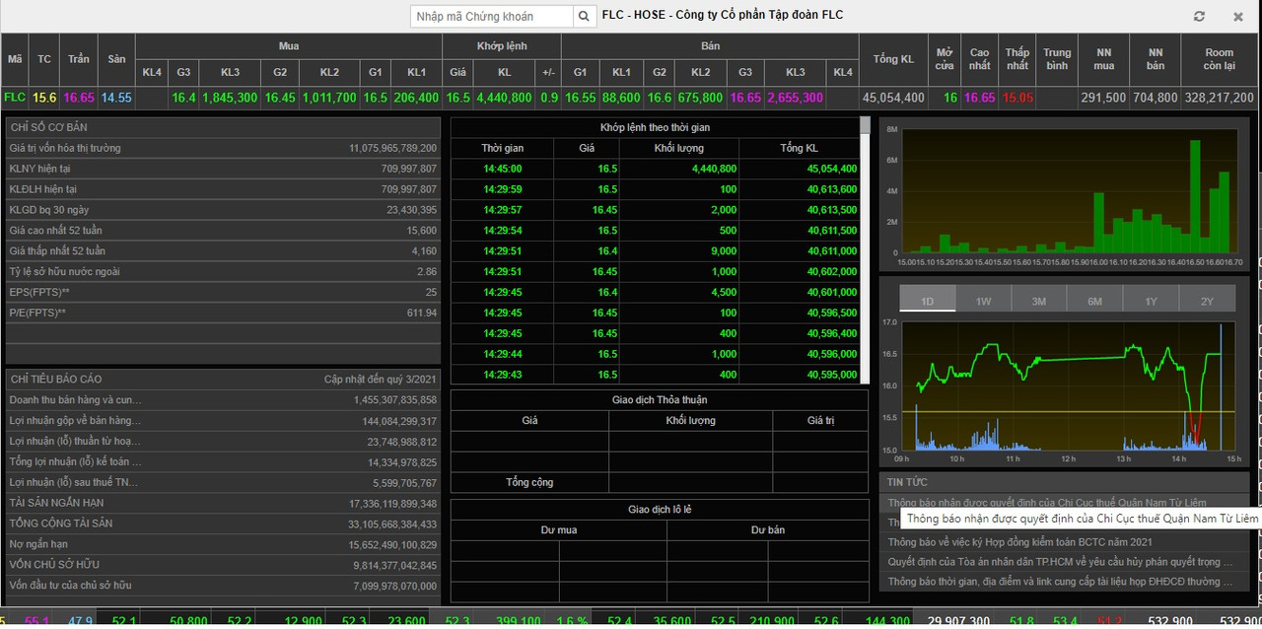Open news on Hợp đồng kiểm toán BCTC 2021
This screenshot has height=629, width=1262.
(x=1020, y=542)
